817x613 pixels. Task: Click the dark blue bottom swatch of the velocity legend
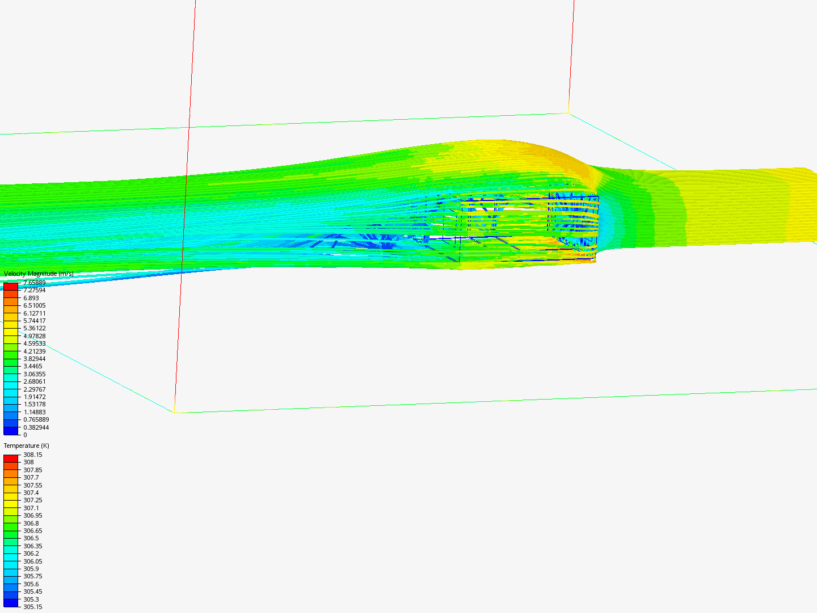coord(11,431)
